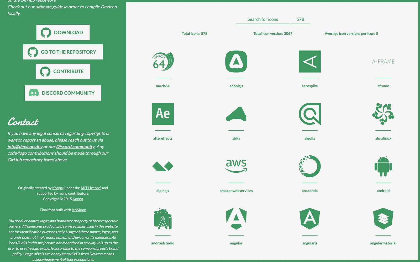Click the Total icons: 578 text
The width and height of the screenshot is (420, 262).
pos(195,34)
